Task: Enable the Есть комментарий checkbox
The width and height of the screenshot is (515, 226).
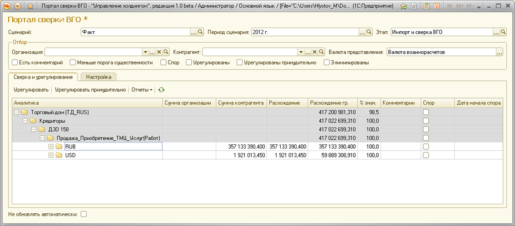Action: click(x=15, y=63)
